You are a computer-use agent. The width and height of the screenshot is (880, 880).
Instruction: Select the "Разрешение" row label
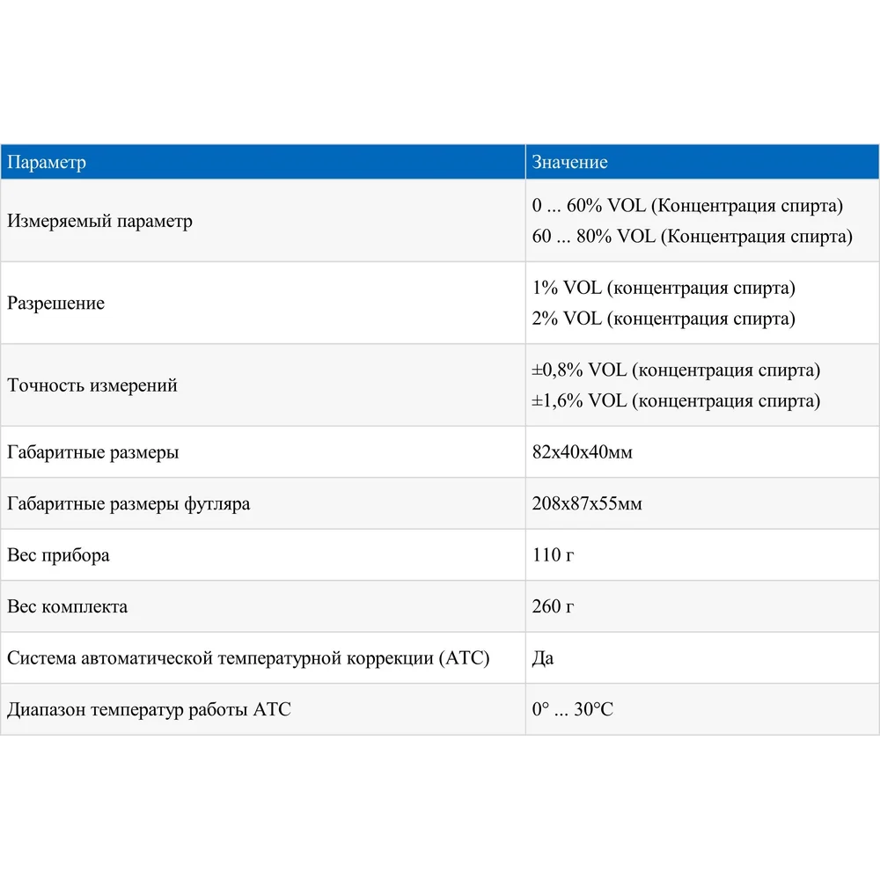click(x=55, y=304)
